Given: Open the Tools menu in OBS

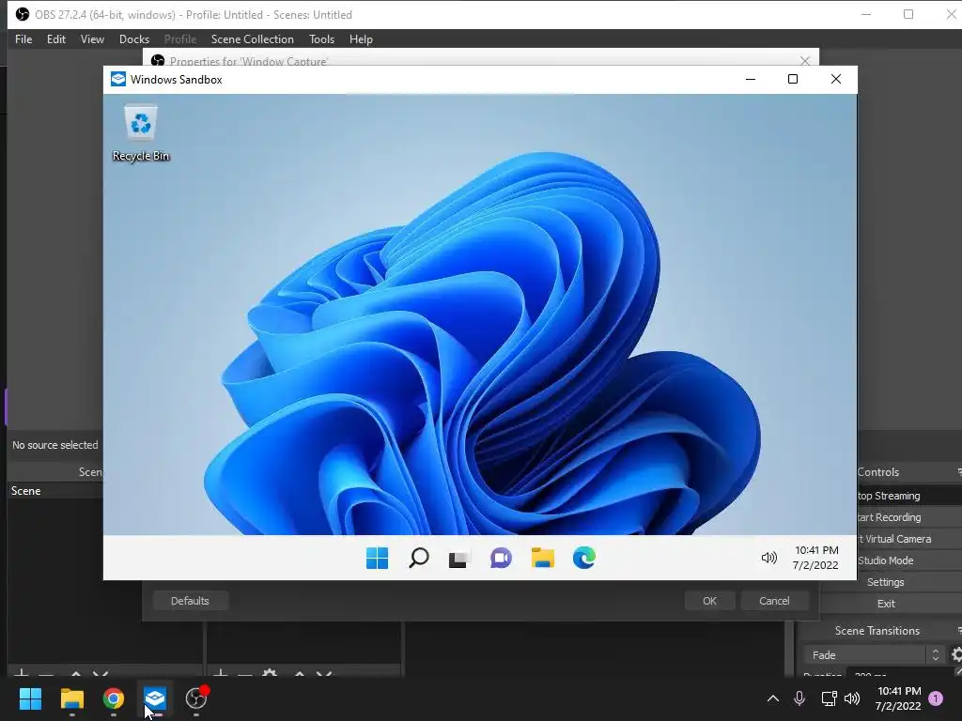Looking at the screenshot, I should pyautogui.click(x=321, y=39).
